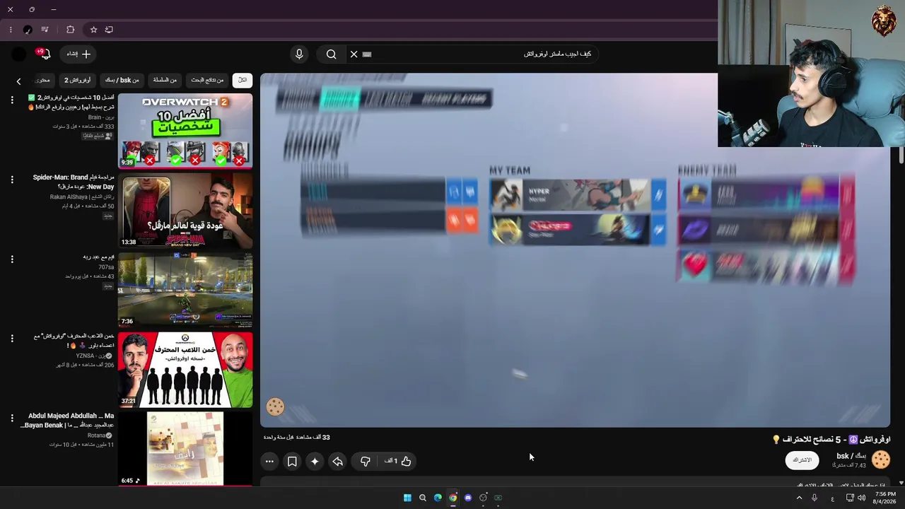This screenshot has width=905, height=509.
Task: Open the Spider-Man Brand New Day thumbnail
Action: click(x=185, y=211)
